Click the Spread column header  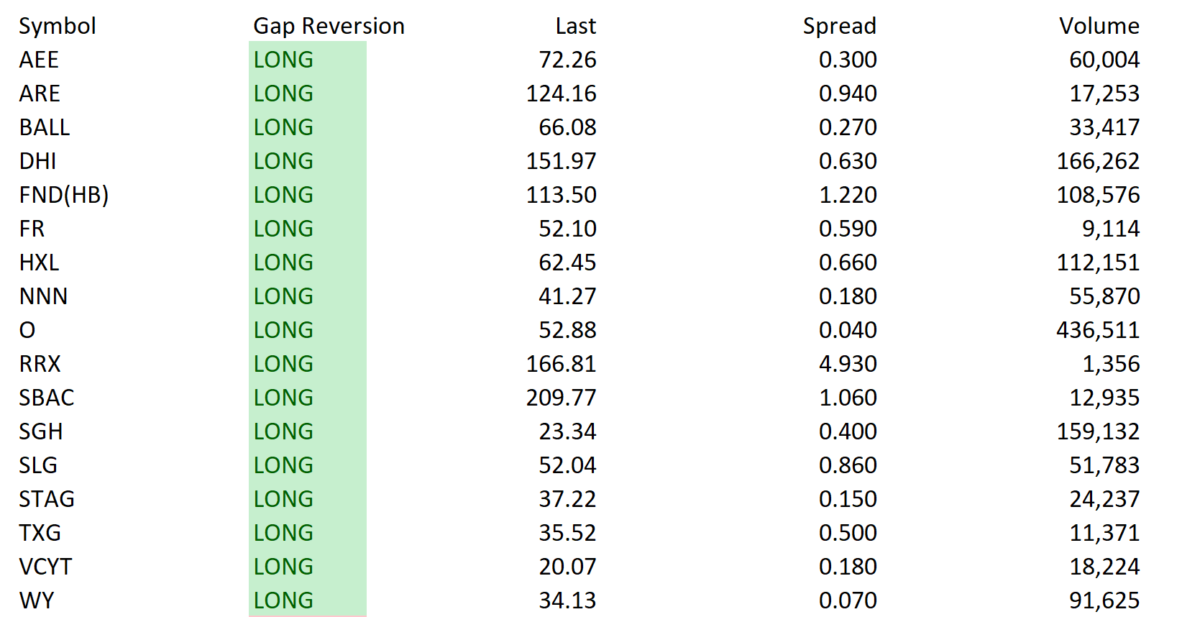[x=839, y=26]
